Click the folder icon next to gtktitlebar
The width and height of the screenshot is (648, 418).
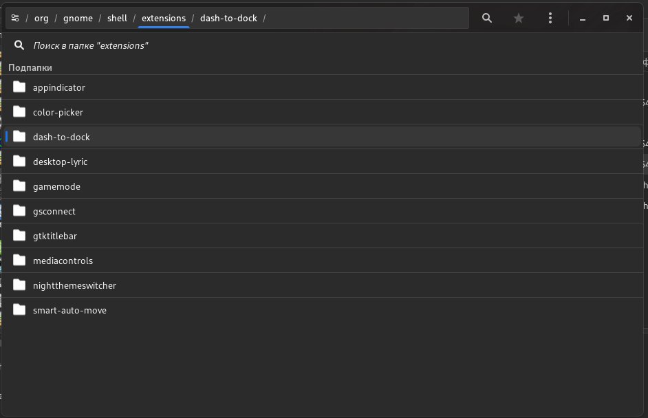tap(19, 235)
